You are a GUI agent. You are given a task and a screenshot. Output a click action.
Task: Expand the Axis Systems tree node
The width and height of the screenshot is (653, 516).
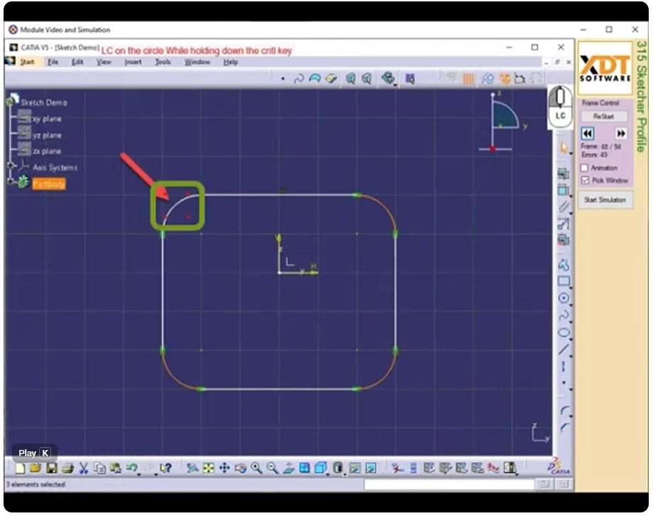(x=11, y=166)
